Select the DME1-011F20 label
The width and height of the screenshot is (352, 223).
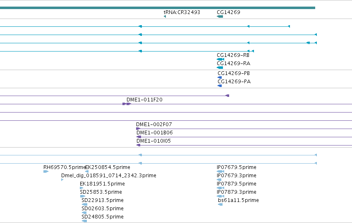pos(144,100)
